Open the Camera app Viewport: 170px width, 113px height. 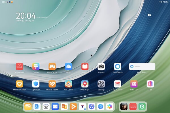click(101, 66)
